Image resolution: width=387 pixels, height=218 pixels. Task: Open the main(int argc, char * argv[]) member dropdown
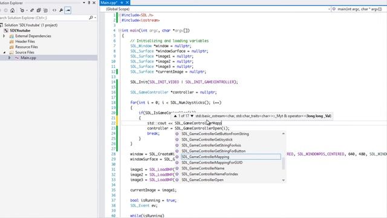click(x=359, y=9)
